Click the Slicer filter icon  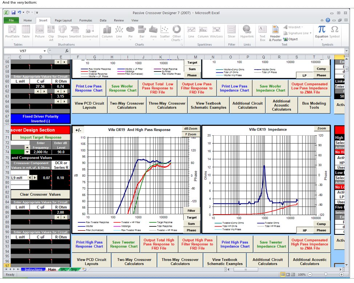click(232, 32)
